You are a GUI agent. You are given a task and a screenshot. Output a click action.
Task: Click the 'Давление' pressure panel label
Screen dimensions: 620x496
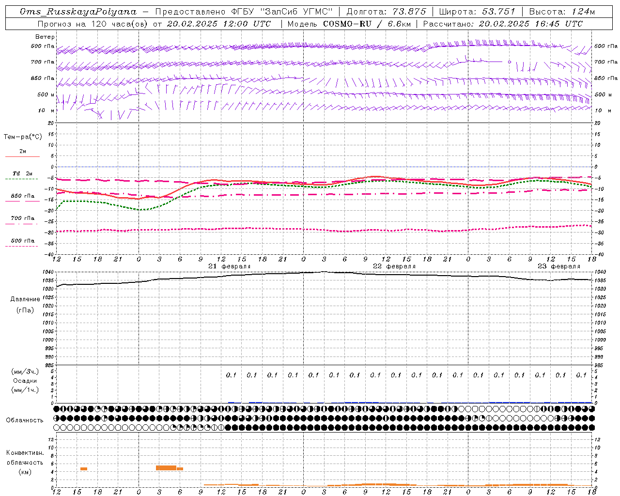(25, 299)
